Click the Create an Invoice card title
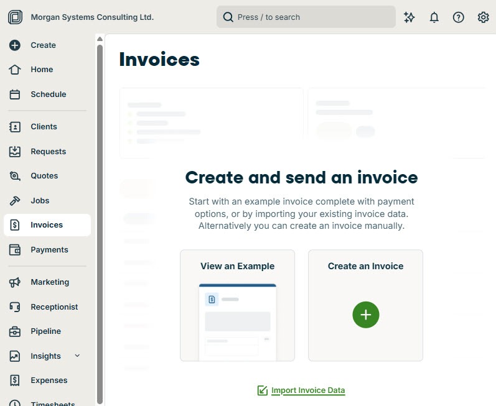This screenshot has height=406, width=496. (x=366, y=266)
